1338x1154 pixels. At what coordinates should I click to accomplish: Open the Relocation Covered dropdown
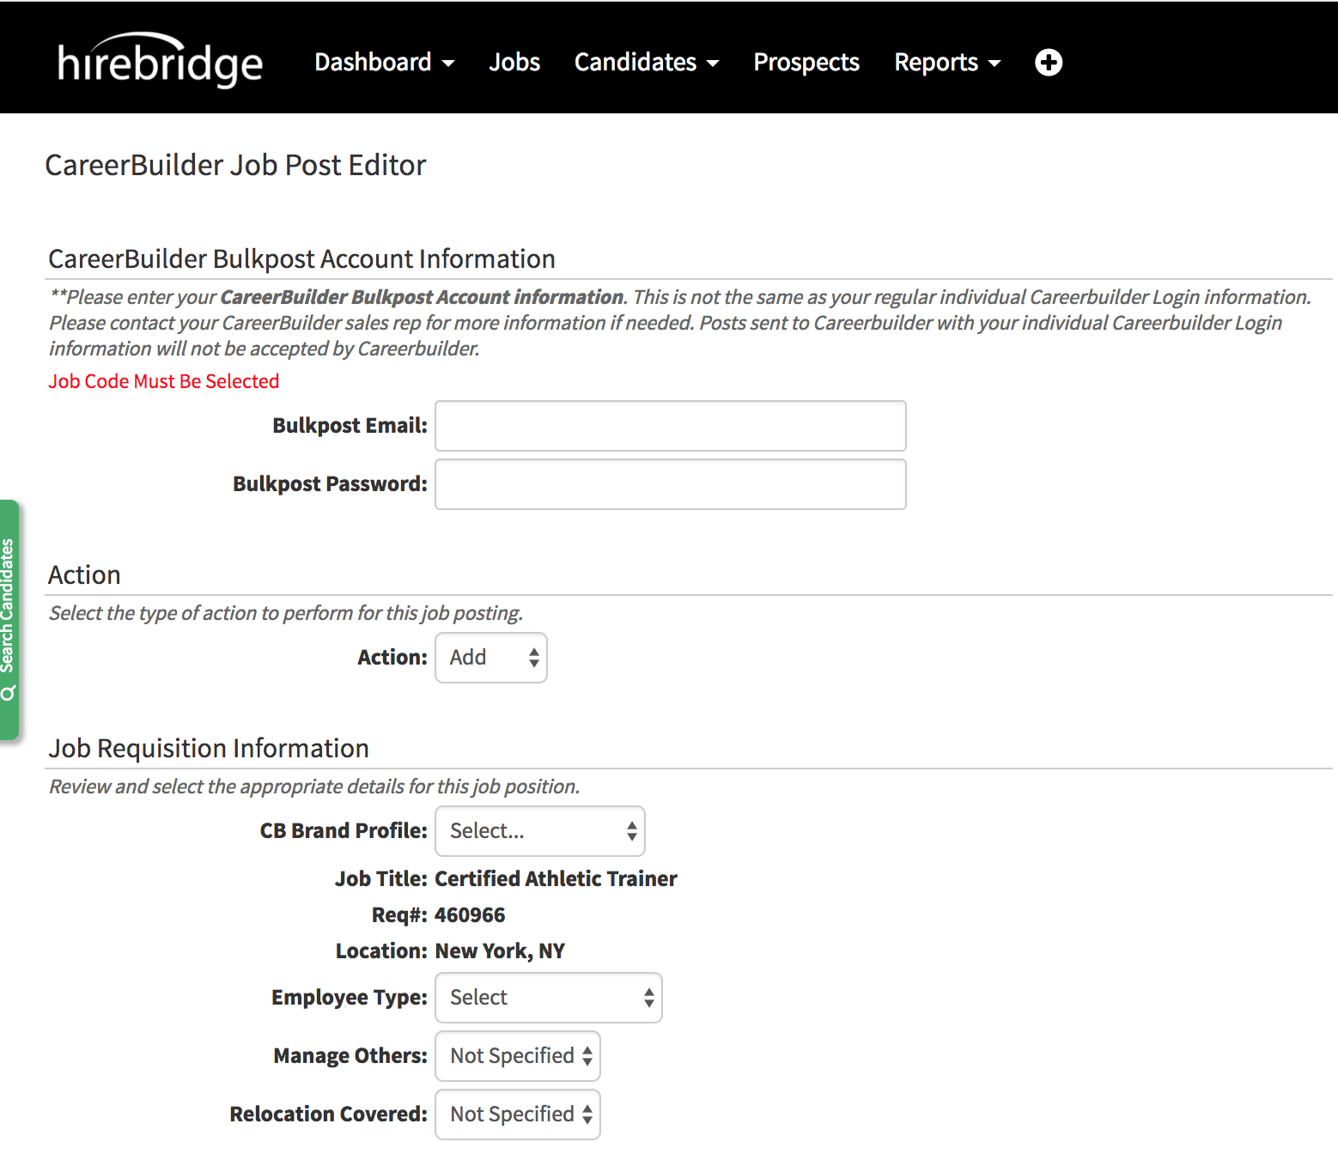pyautogui.click(x=518, y=1115)
